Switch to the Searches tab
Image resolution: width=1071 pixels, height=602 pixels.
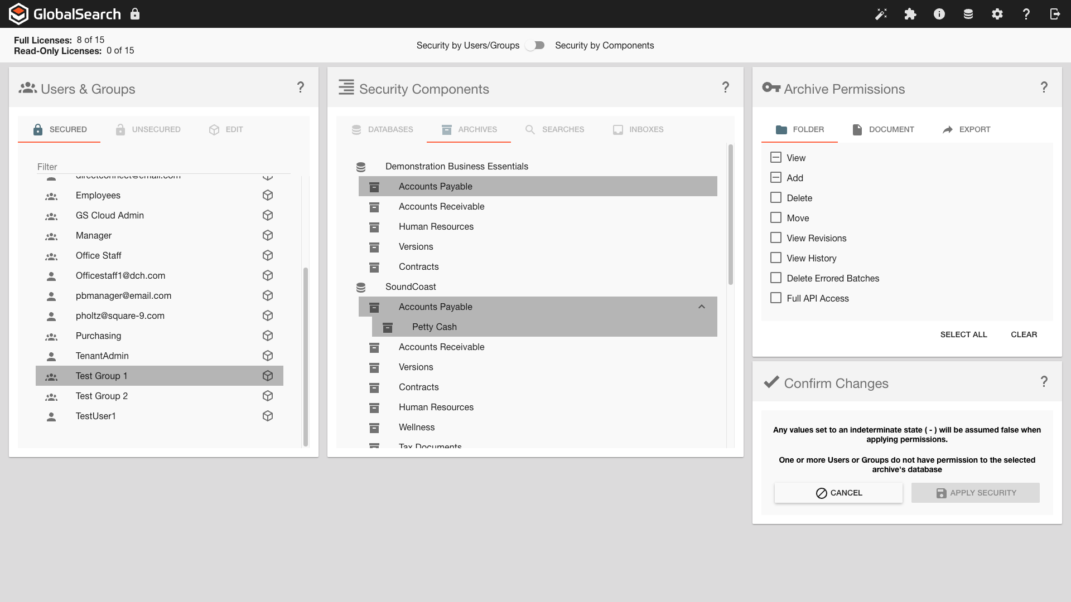(554, 129)
